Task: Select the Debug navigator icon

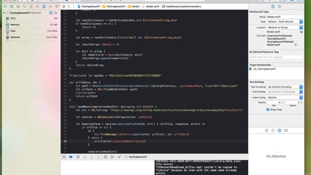Action: click(x=44, y=6)
